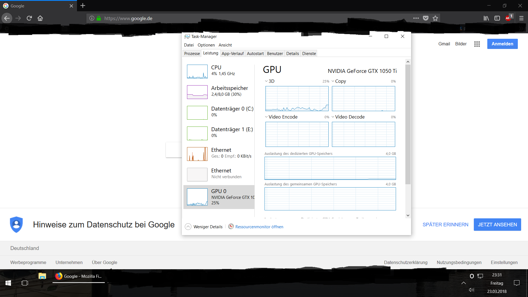Click the Firefox home icon
The image size is (528, 297).
(40, 18)
